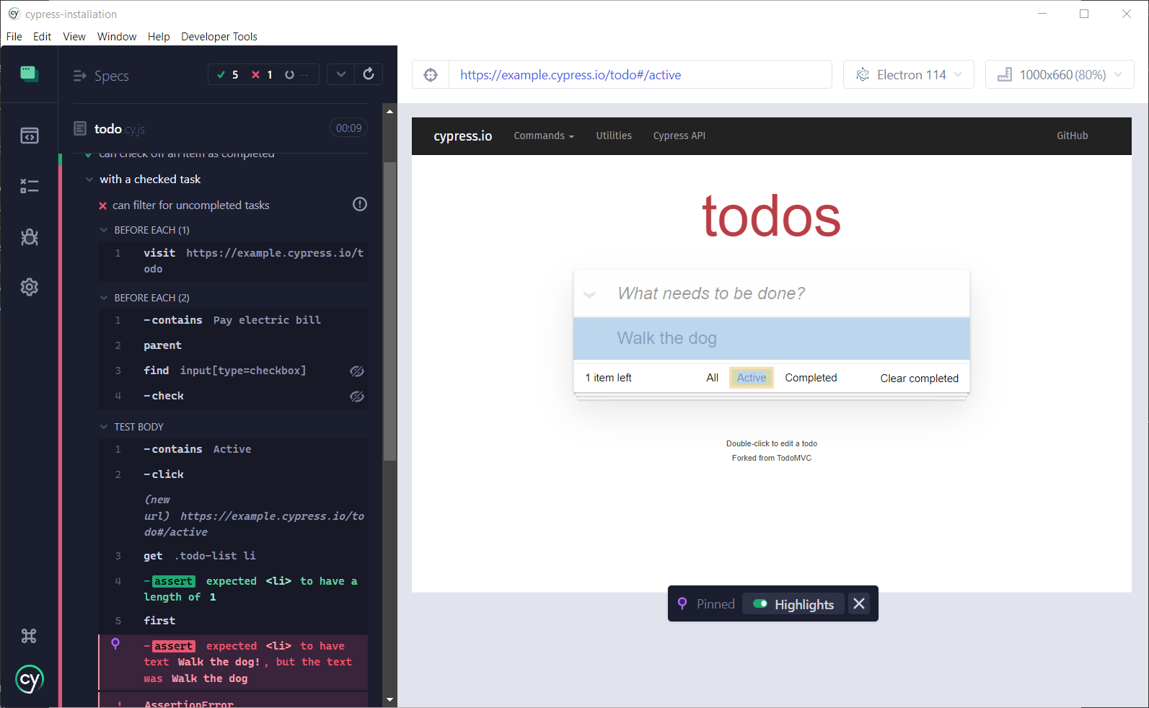
Task: Click the Completed filter link
Action: [811, 378]
